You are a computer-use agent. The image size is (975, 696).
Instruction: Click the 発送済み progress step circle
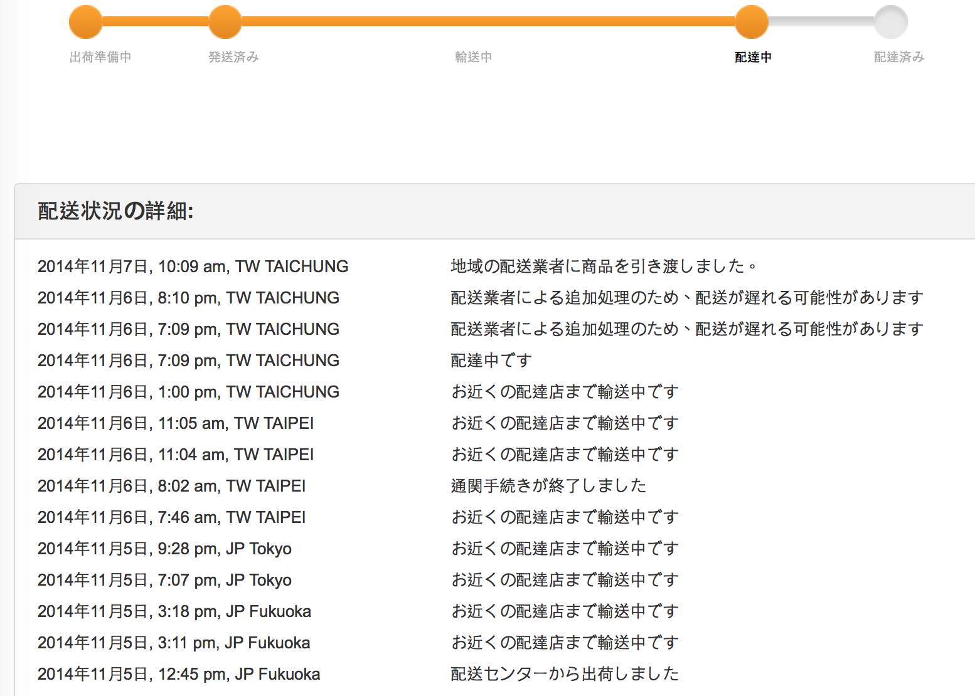pos(225,22)
